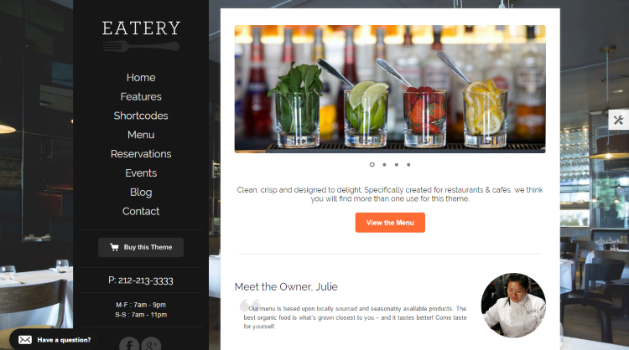Click the owner Julie's round photo
Image resolution: width=629 pixels, height=350 pixels.
pos(513,305)
